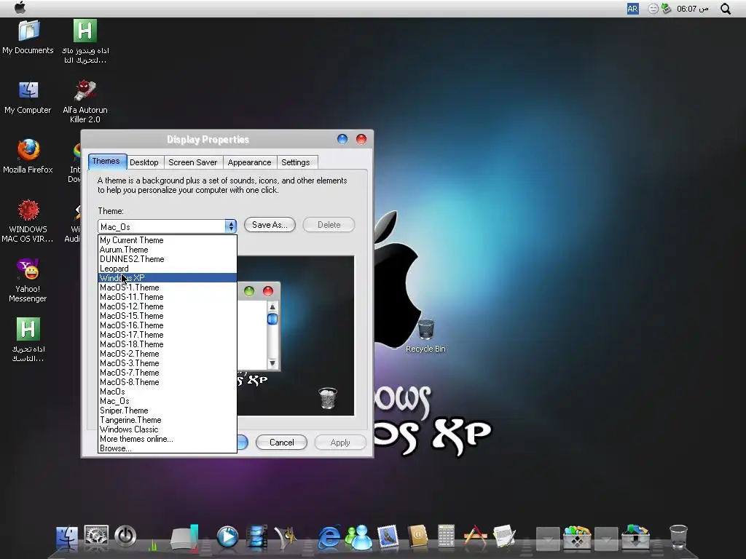Click the power button dock icon
746x559 pixels.
click(125, 536)
